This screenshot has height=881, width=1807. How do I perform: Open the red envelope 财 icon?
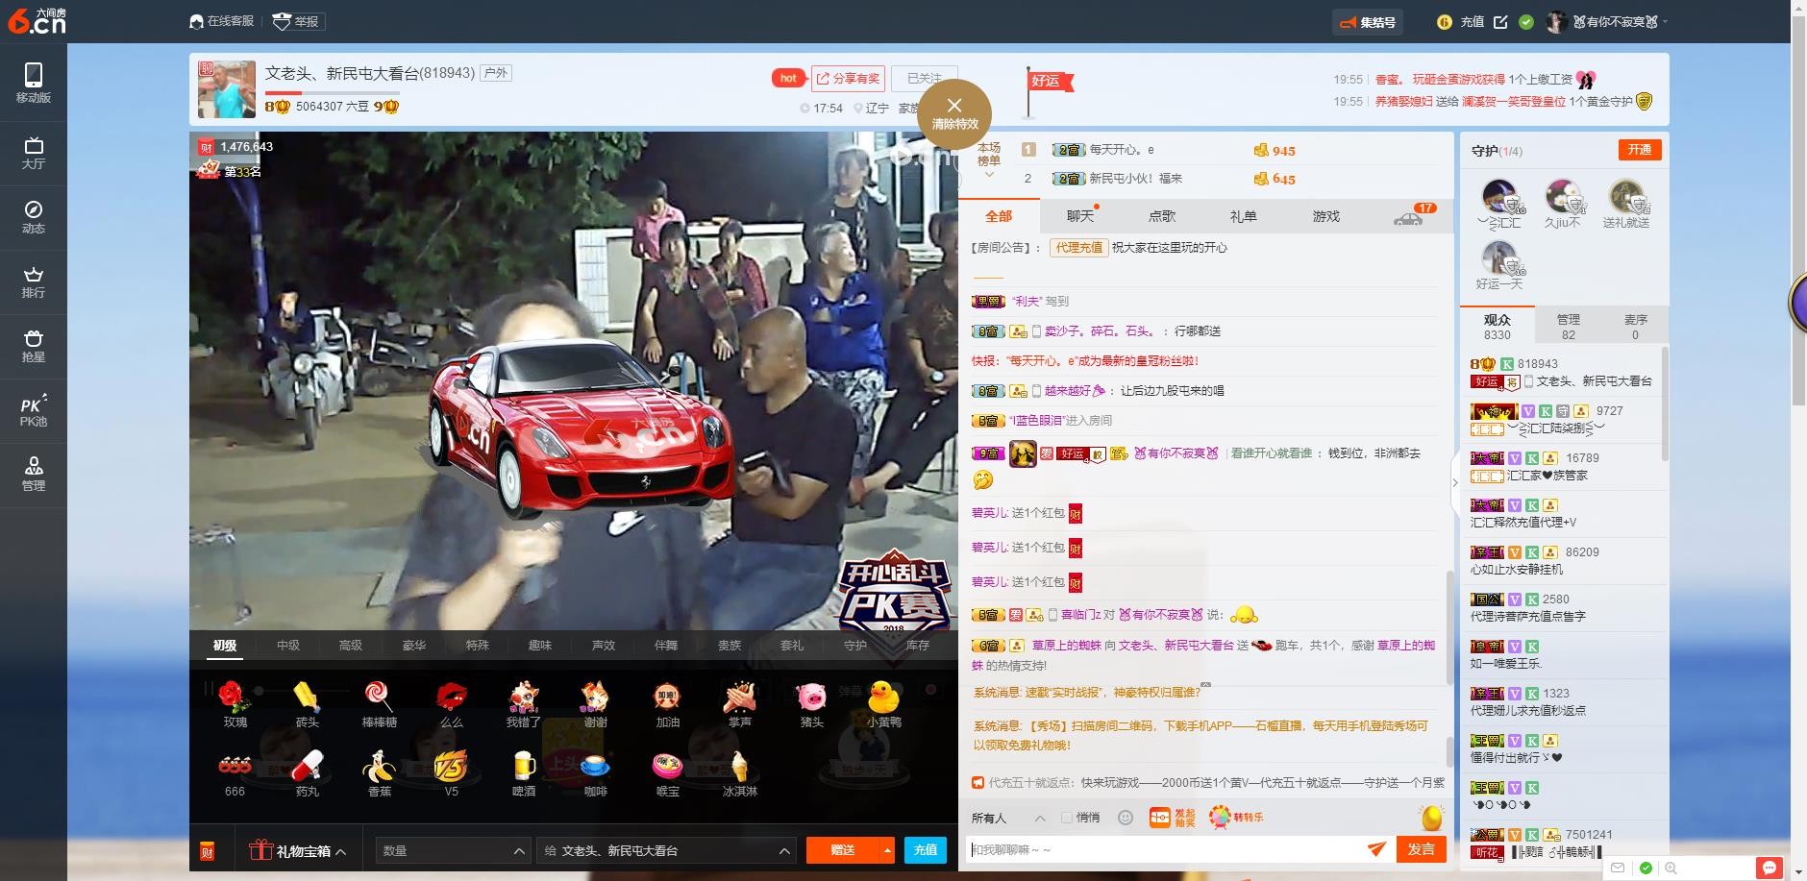point(207,851)
